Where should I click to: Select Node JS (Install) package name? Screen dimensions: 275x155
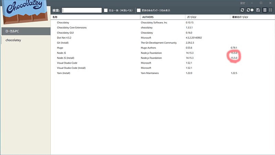(66, 58)
